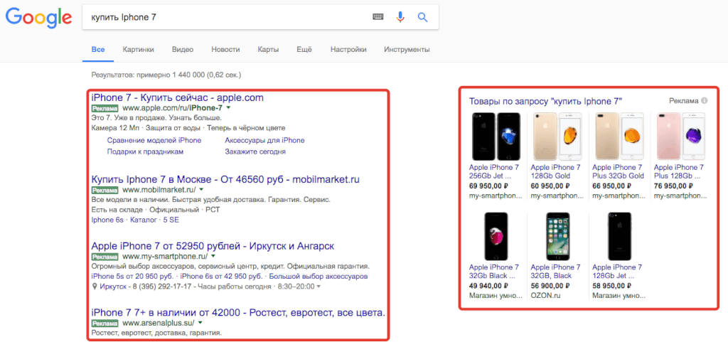Open Apple iPhone 7 Plus 128Gb product title
The image size is (728, 342).
(679, 171)
